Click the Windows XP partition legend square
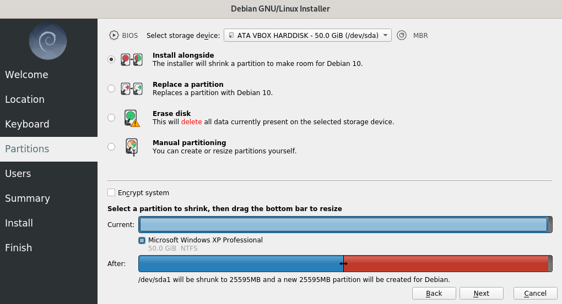Image resolution: width=562 pixels, height=304 pixels. 142,240
